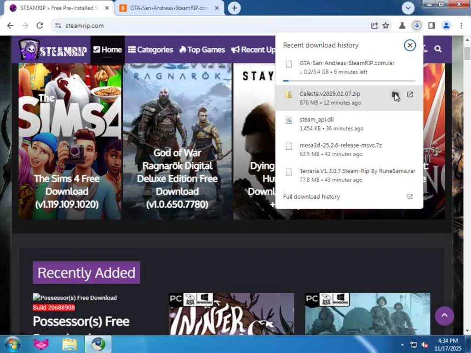Click the Build 20688908 badge
Viewport: 471px width, 353px height.
click(x=54, y=307)
